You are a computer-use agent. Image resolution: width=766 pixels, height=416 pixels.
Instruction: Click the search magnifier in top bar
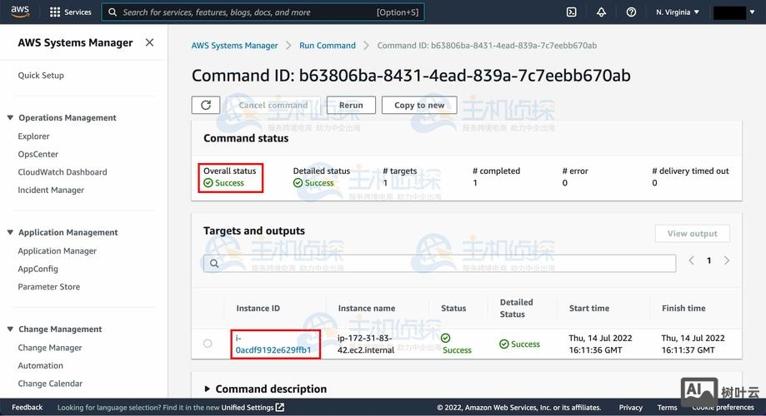113,12
